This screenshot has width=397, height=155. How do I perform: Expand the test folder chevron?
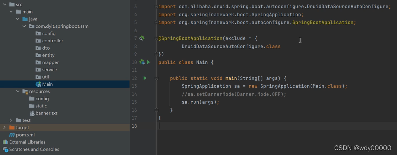click(11, 120)
